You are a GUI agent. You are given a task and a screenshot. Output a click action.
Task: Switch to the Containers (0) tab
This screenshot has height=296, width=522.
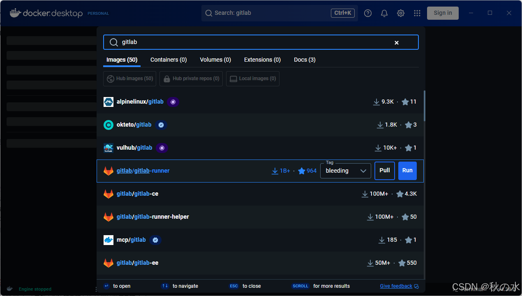[169, 60]
